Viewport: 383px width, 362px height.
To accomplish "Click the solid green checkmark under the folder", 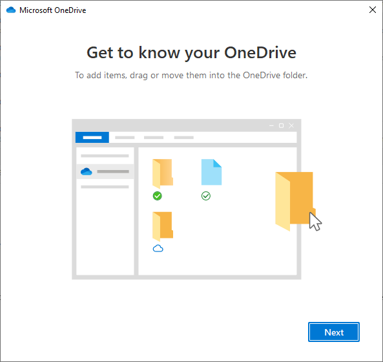I will (158, 196).
